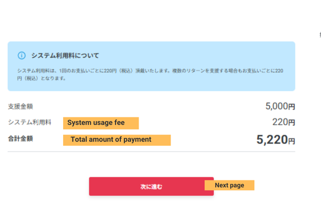
Task: Select the 220円 fee value
Action: pyautogui.click(x=280, y=122)
